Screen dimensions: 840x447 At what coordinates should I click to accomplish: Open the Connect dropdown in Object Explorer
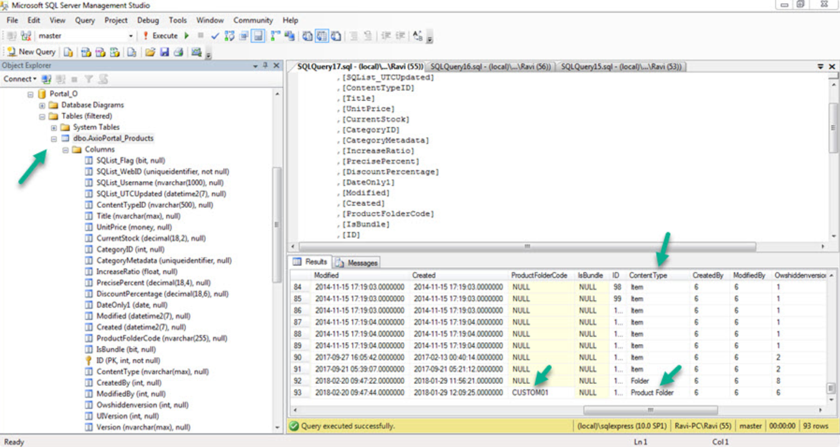20,79
